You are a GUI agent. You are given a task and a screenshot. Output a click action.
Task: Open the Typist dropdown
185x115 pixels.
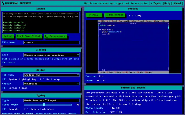pyautogui.click(x=51, y=100)
